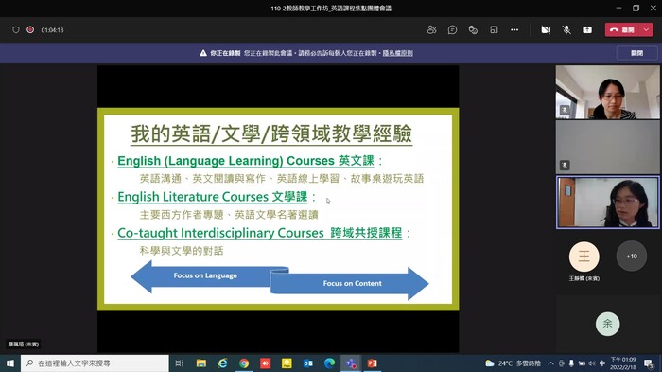Toggle the microphone mute button
662x372 pixels.
tap(566, 30)
